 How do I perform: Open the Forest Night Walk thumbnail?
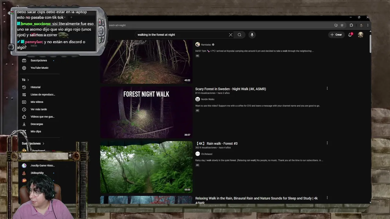[x=146, y=113]
